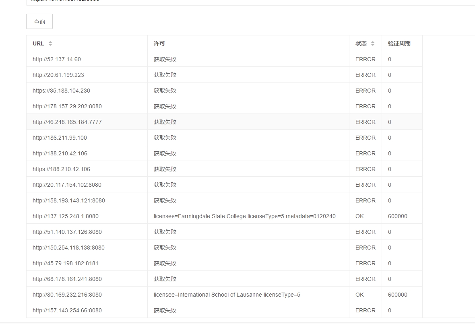The image size is (475, 324).
Task: Click International School of Lausanne license cell
Action: click(x=227, y=295)
